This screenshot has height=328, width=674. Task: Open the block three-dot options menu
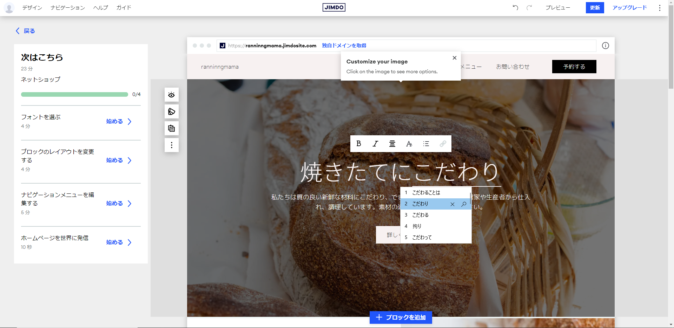tap(171, 145)
